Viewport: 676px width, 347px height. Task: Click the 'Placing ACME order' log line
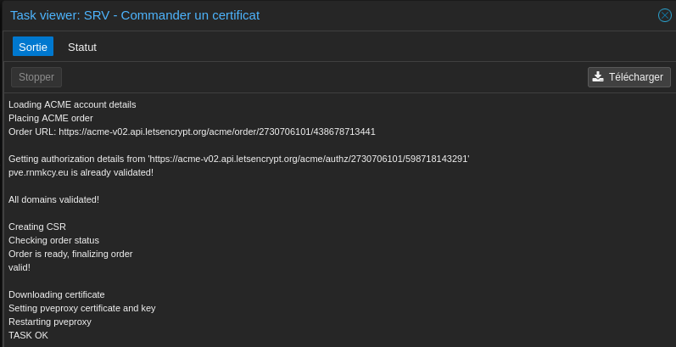coord(51,118)
